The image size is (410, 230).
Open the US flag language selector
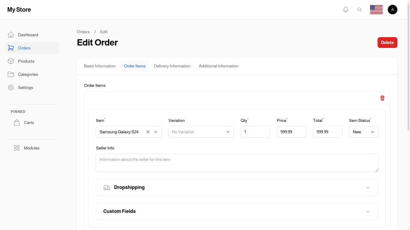376,9
